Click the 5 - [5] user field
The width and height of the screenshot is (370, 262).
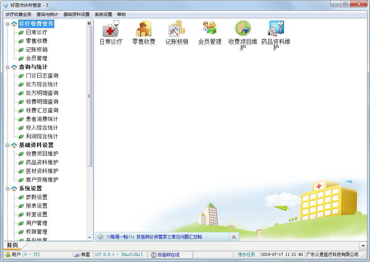point(48,254)
